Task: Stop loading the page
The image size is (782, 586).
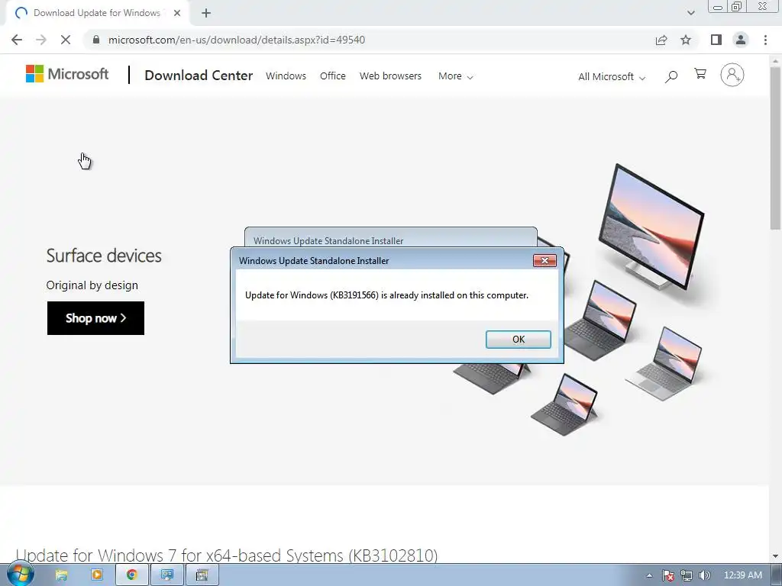Action: 66,40
